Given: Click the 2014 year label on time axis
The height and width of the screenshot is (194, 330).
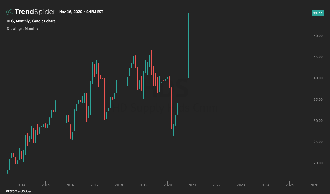Looking at the screenshot, I should 21,185.
